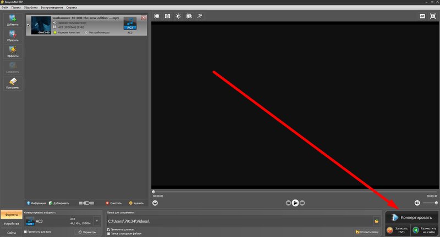Open the Программы icon in sidebar
440x237 pixels.
12,83
